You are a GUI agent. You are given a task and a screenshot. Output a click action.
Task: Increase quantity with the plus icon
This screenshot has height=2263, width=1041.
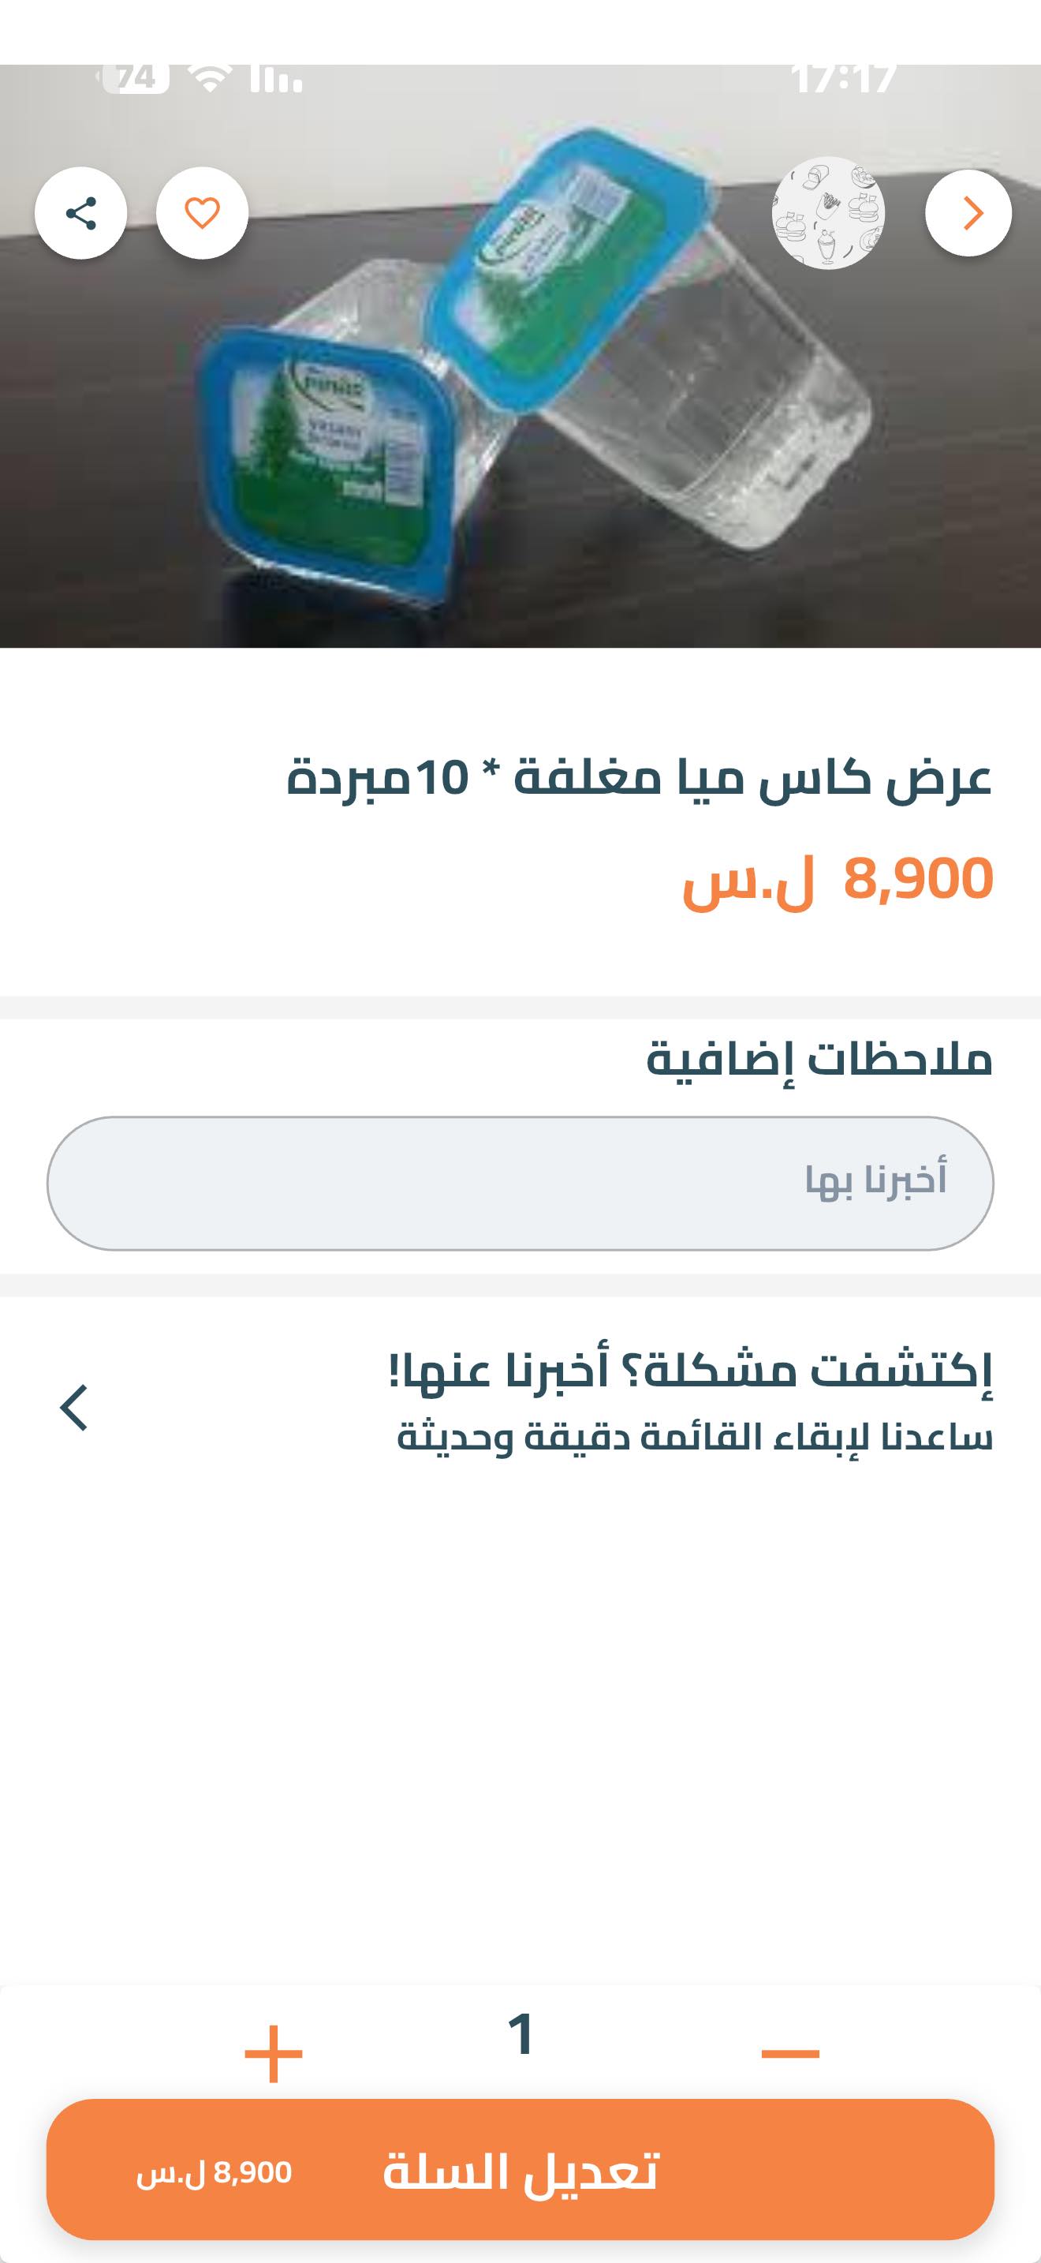pos(273,2053)
